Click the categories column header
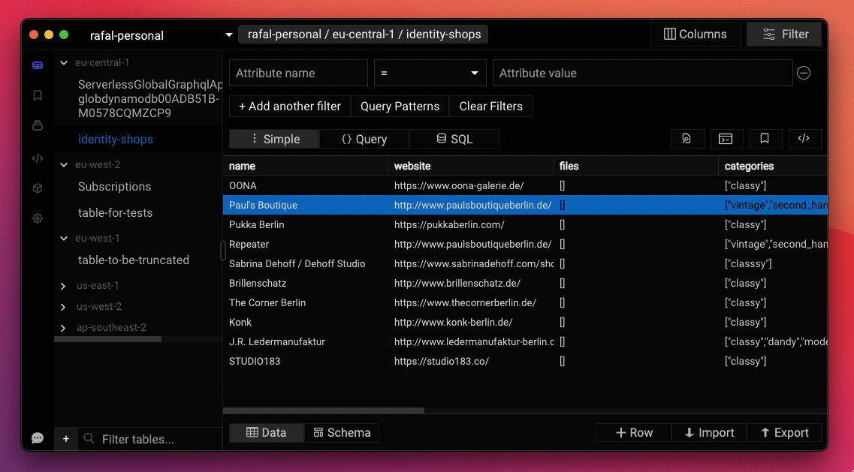 coord(773,166)
